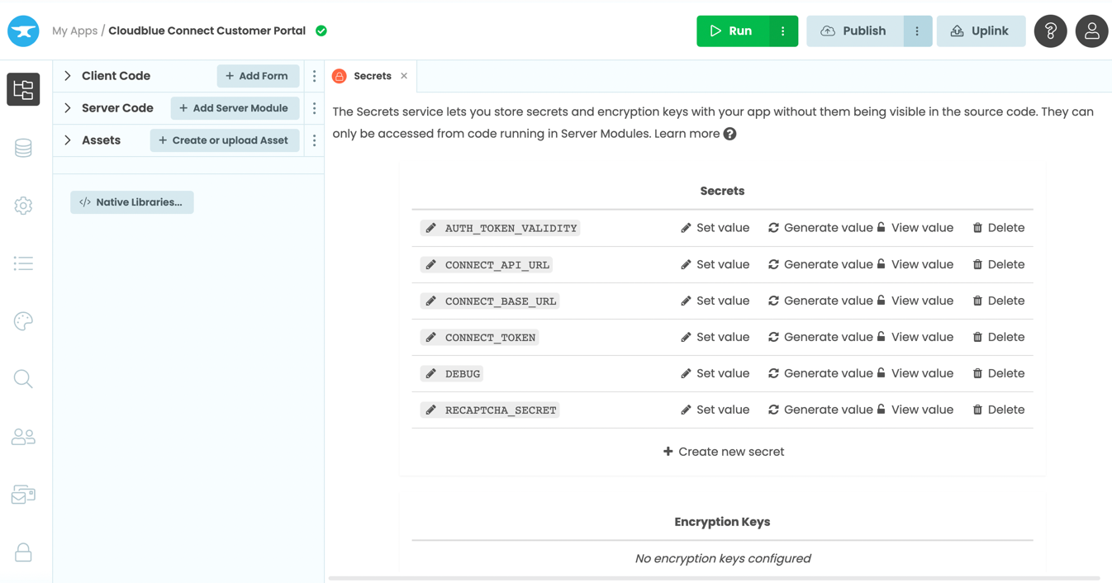This screenshot has width=1112, height=583.
Task: Set value for CONNECT_API_URL
Action: tap(715, 264)
